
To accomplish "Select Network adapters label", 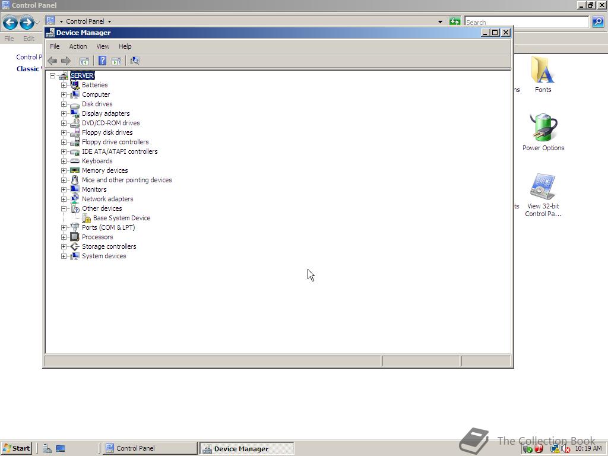I will 107,199.
